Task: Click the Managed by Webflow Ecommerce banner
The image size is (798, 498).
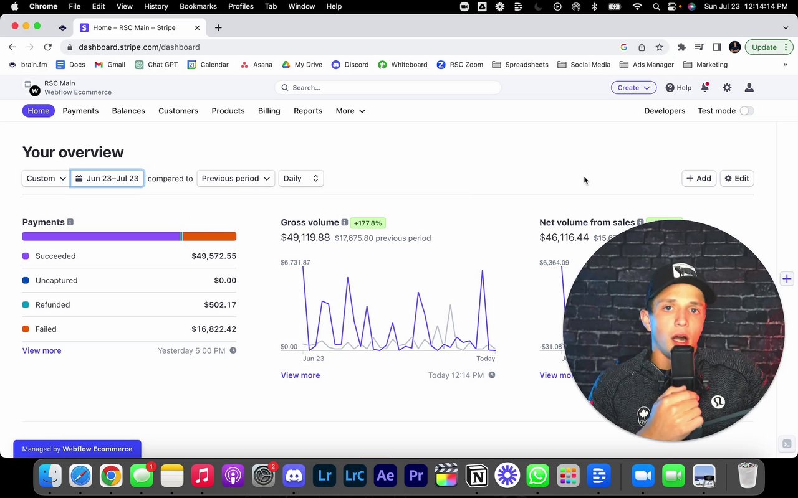Action: point(77,449)
